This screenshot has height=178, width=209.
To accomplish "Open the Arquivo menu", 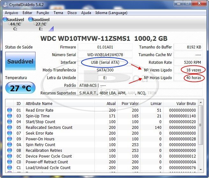I will point(11,13).
